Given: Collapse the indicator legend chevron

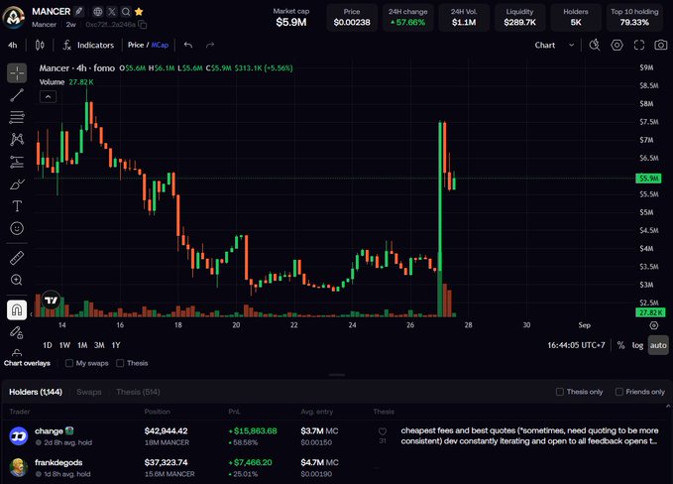Looking at the screenshot, I should (48, 96).
